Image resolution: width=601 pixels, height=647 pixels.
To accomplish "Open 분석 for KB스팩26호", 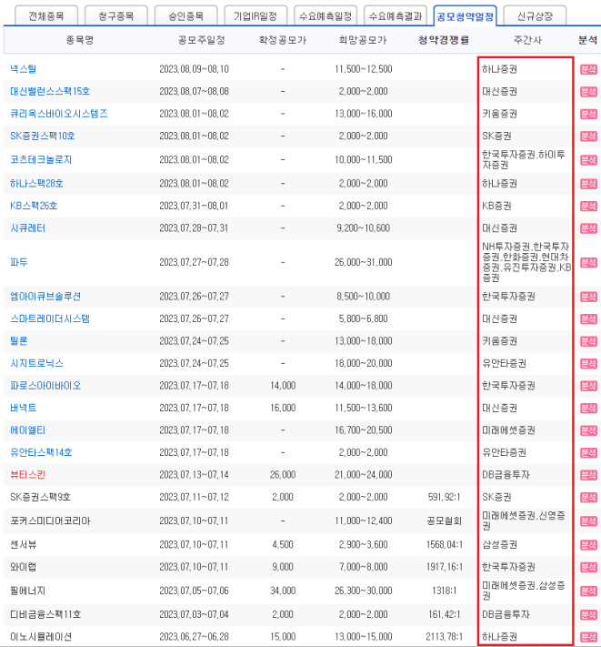I will click(x=588, y=206).
